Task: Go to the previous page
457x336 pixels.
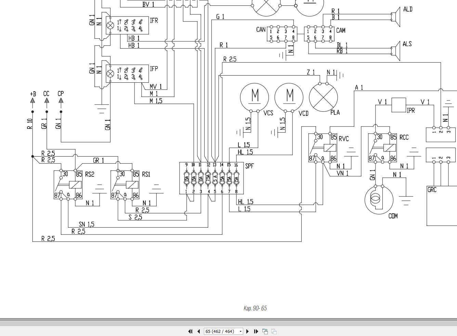Action: tap(198, 331)
